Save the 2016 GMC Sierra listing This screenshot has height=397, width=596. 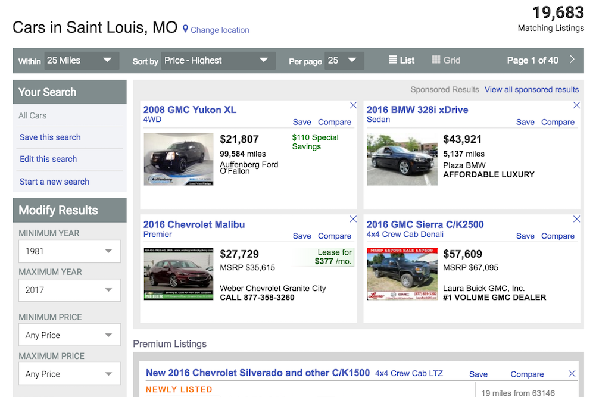(x=525, y=236)
